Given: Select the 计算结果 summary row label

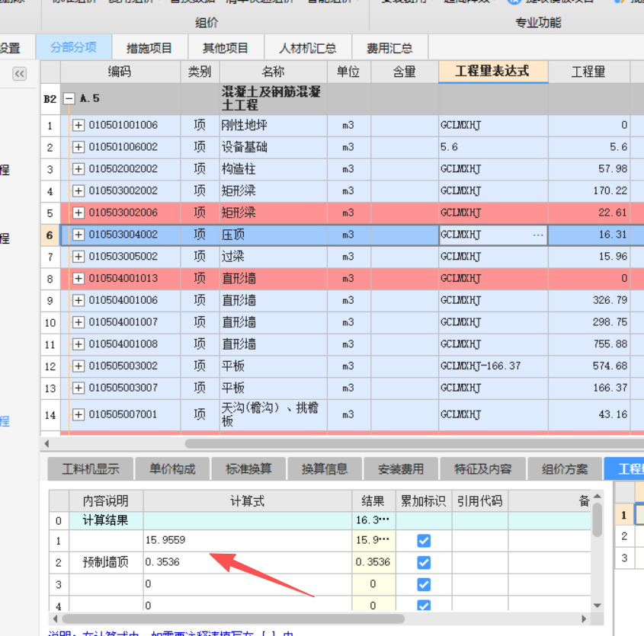Looking at the screenshot, I should (x=105, y=521).
